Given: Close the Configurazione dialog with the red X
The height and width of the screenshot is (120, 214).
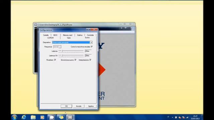Looking at the screenshot, I should coord(94,29).
